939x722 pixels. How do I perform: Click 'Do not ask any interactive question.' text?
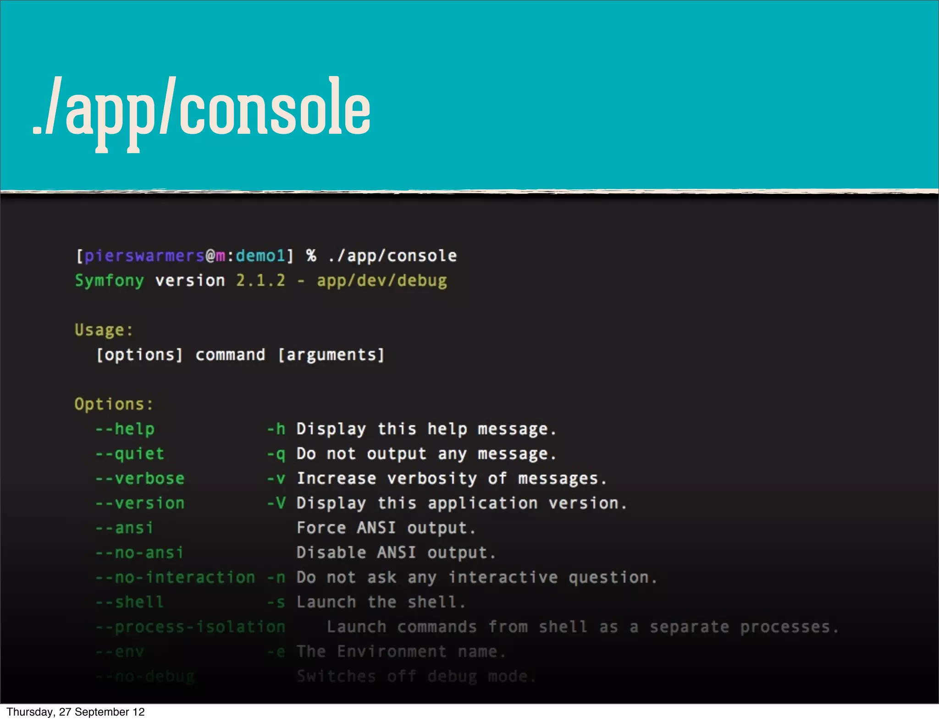(477, 578)
